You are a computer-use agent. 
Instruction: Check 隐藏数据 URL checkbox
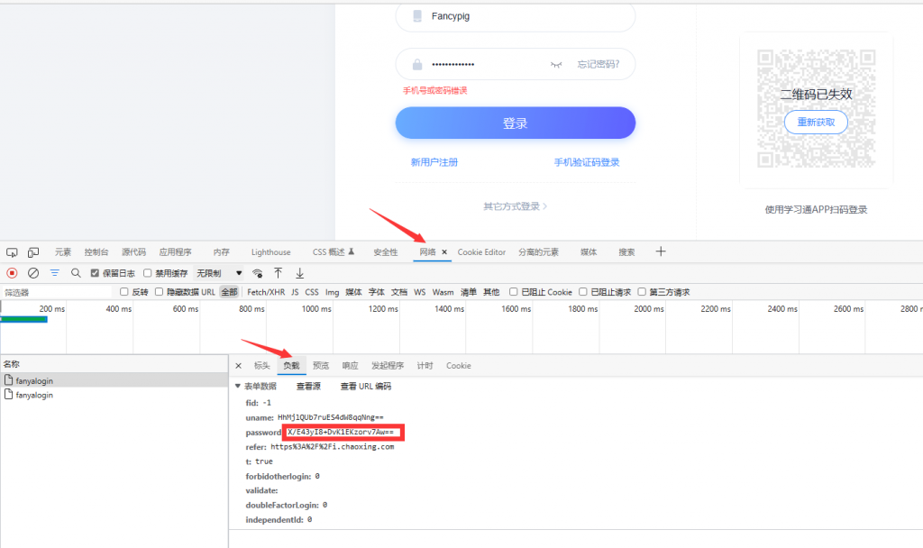click(x=159, y=292)
